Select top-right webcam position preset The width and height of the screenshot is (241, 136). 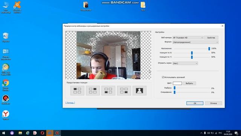pyautogui.click(x=93, y=91)
